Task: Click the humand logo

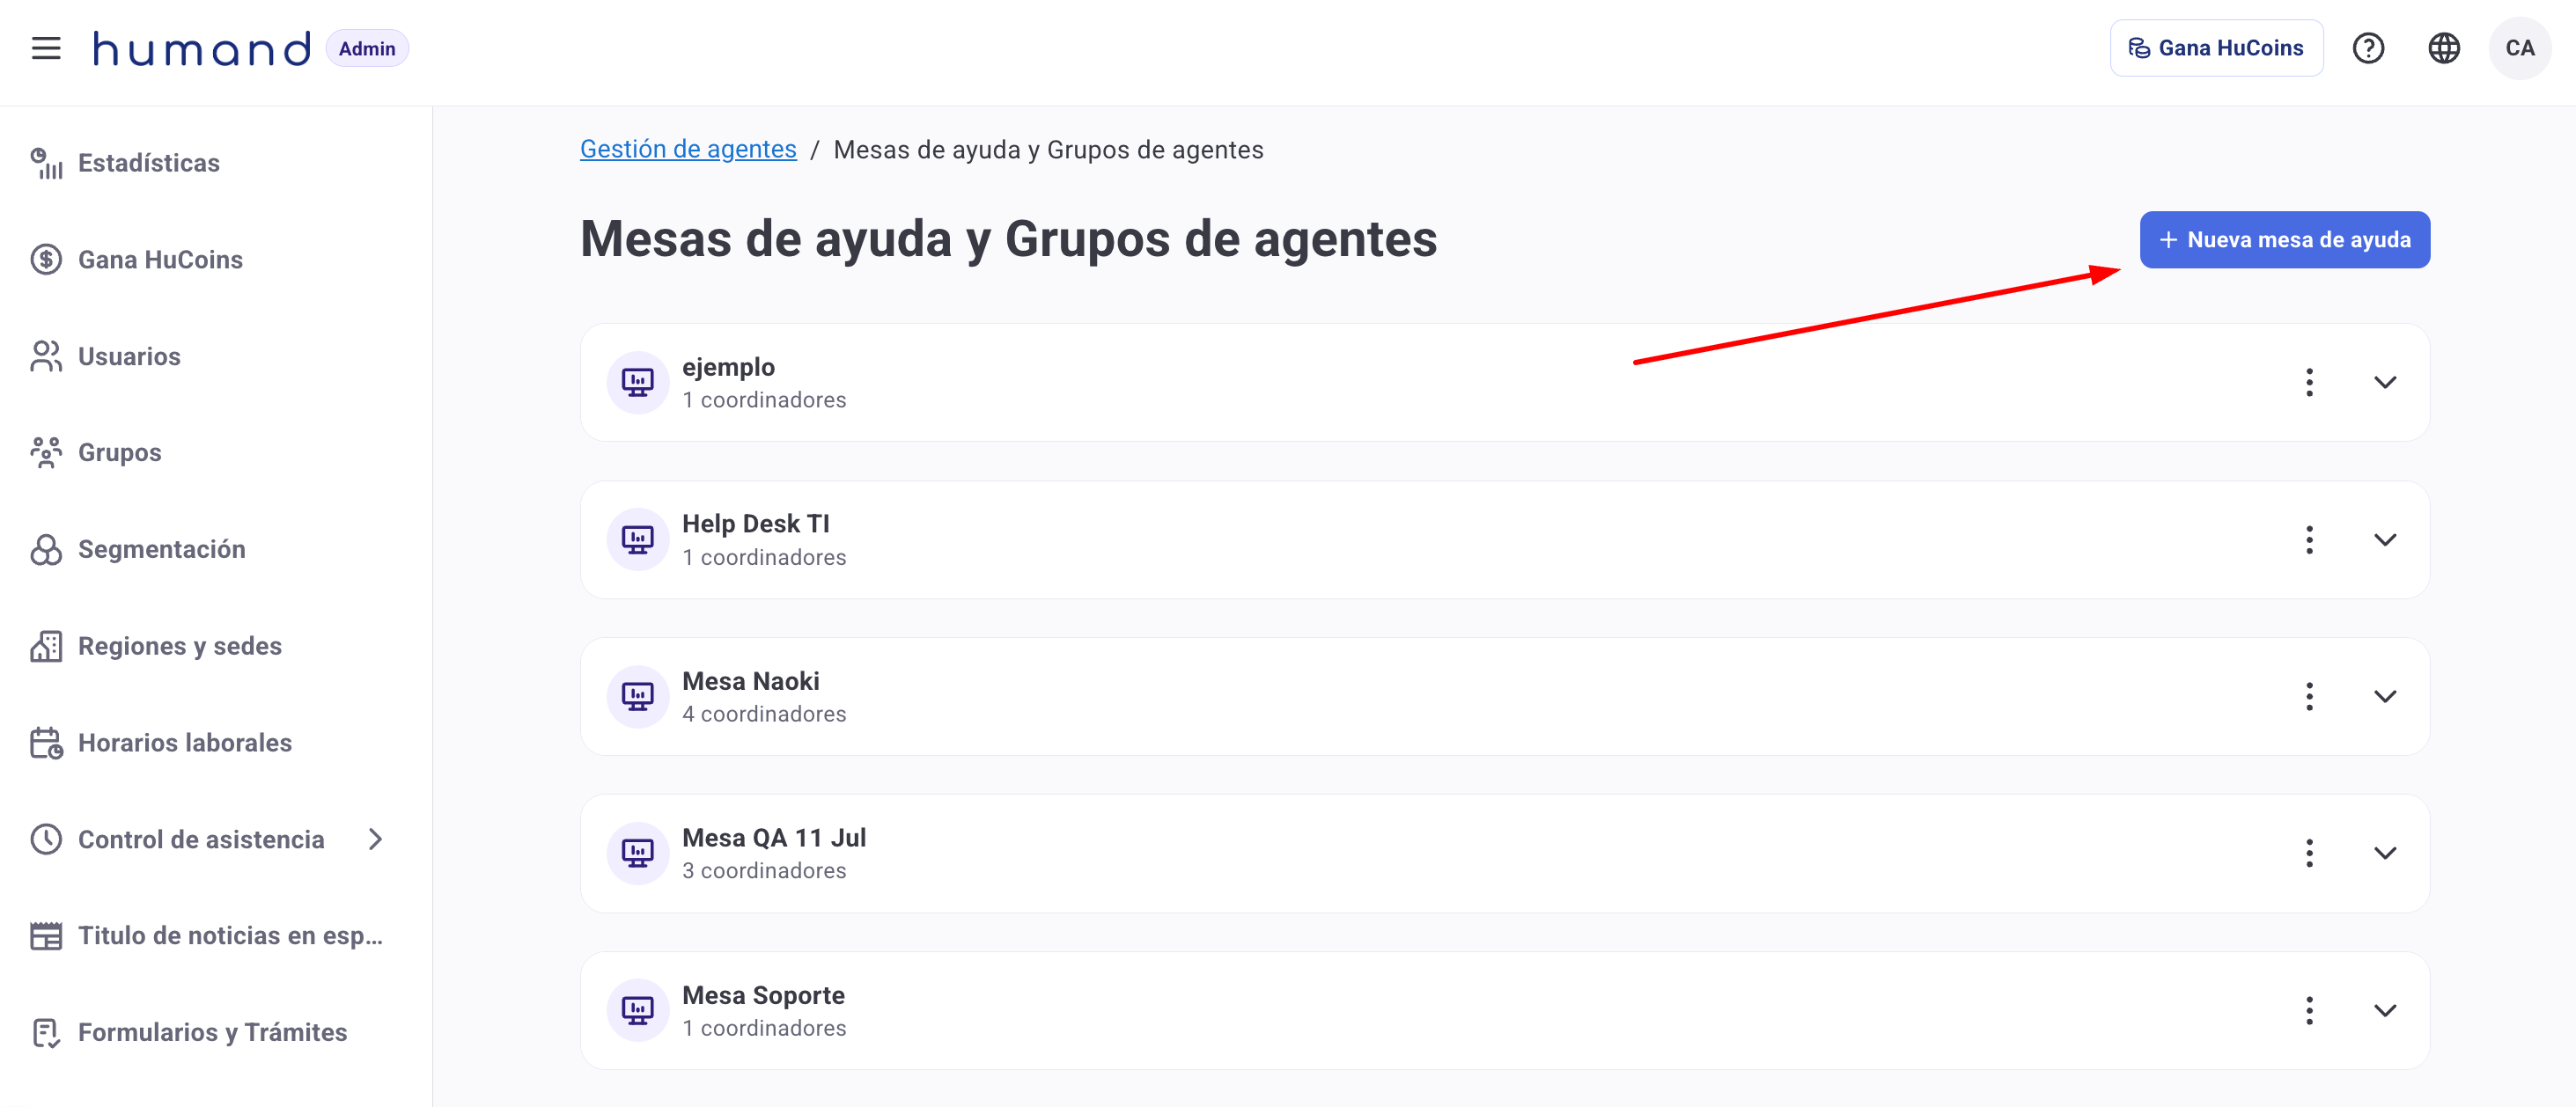Action: click(202, 48)
